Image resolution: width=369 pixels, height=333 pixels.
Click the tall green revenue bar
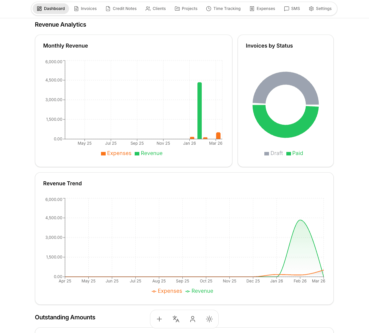(199, 110)
